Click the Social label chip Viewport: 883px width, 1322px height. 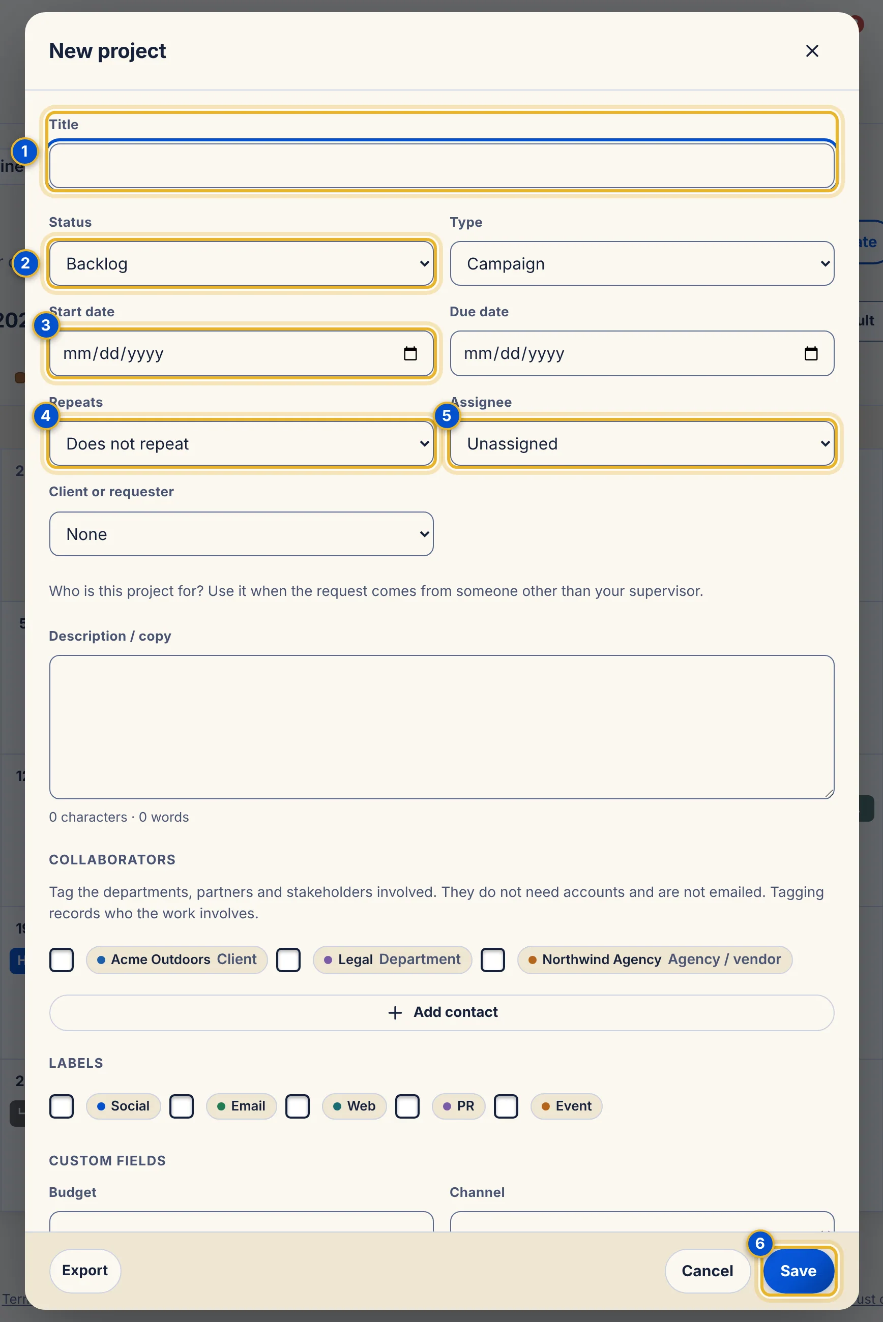[123, 1106]
